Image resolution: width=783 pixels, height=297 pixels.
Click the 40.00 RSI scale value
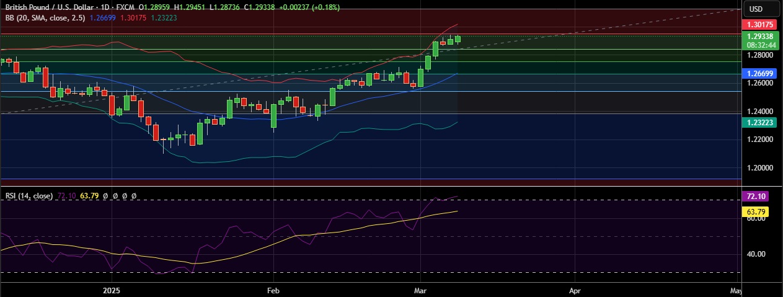pyautogui.click(x=756, y=254)
